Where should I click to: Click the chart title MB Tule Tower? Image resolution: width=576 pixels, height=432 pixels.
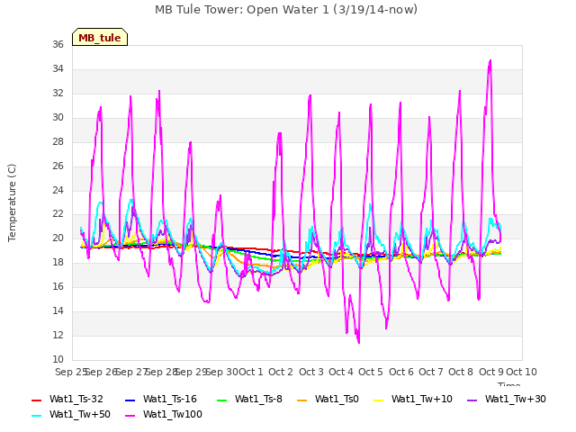[x=286, y=10]
